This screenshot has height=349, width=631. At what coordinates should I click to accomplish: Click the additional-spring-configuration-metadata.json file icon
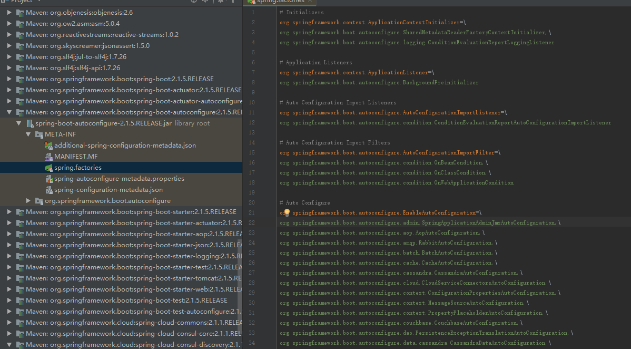point(48,146)
